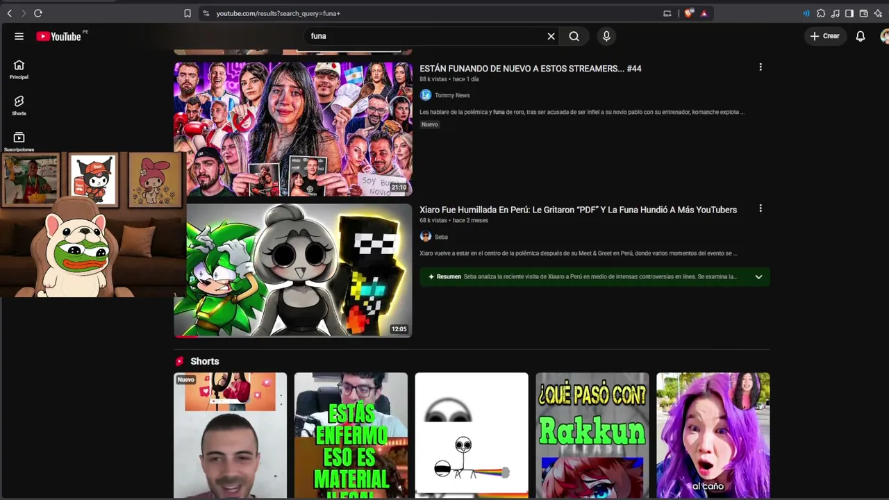The image size is (889, 500).
Task: Visit the Tommy News channel name
Action: pyautogui.click(x=452, y=95)
